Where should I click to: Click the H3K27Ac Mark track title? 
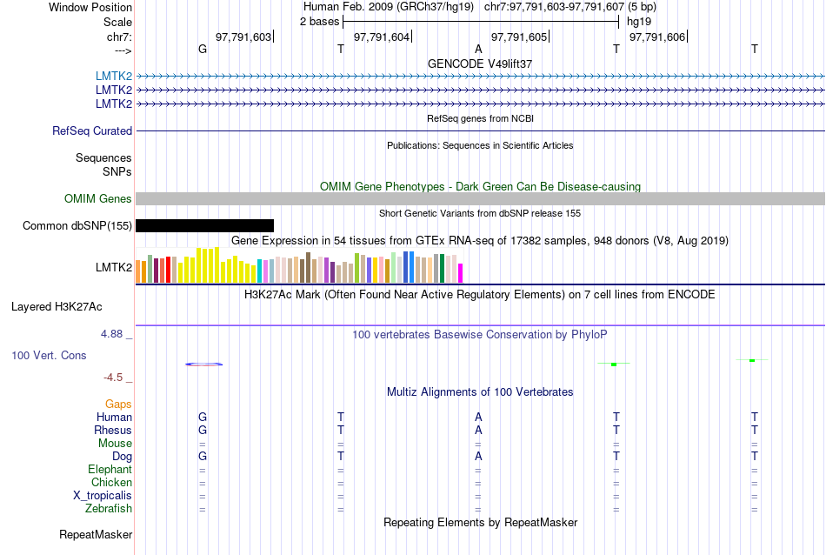tap(480, 294)
